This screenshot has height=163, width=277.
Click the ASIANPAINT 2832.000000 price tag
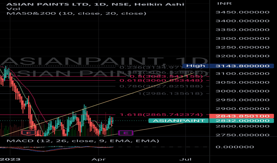click(x=211, y=121)
